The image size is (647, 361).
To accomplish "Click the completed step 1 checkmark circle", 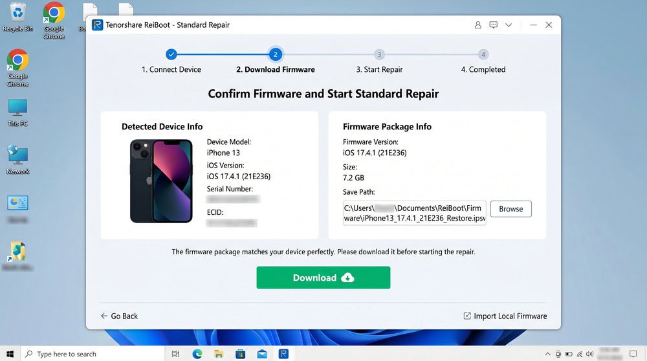I will click(171, 54).
